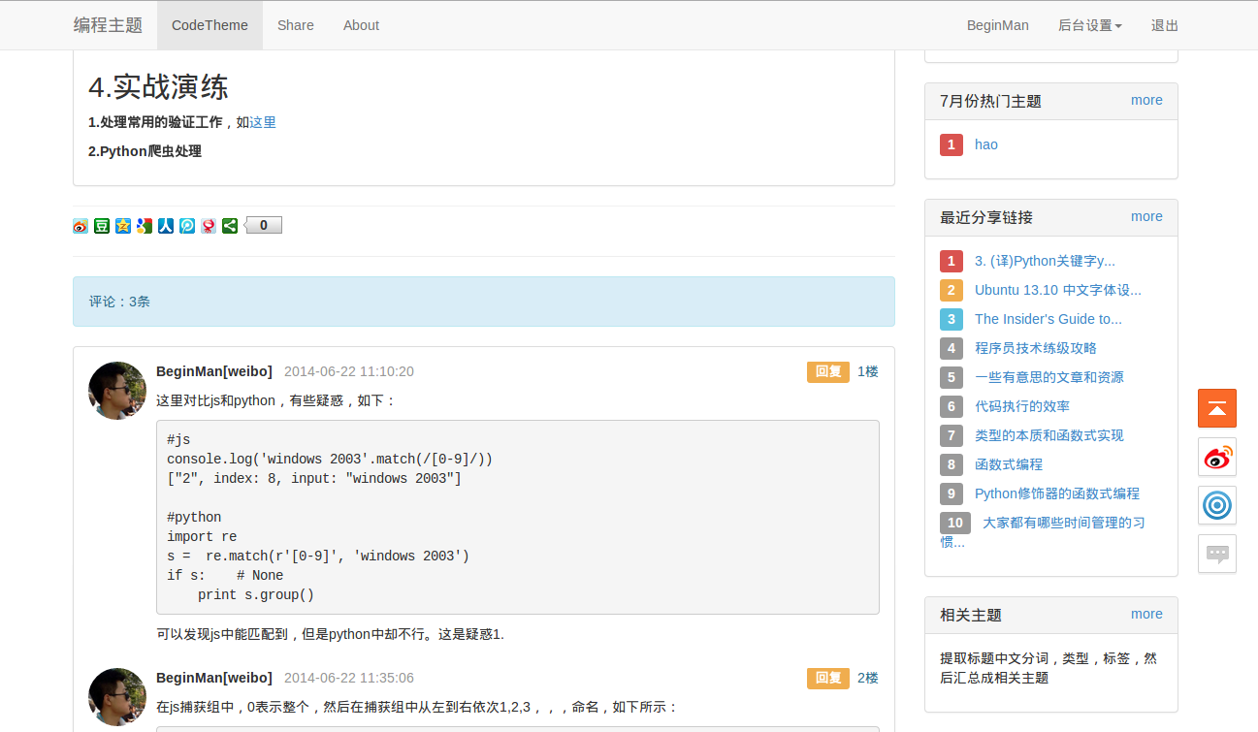Click 退出 to log out
This screenshot has width=1258, height=732.
(x=1165, y=25)
